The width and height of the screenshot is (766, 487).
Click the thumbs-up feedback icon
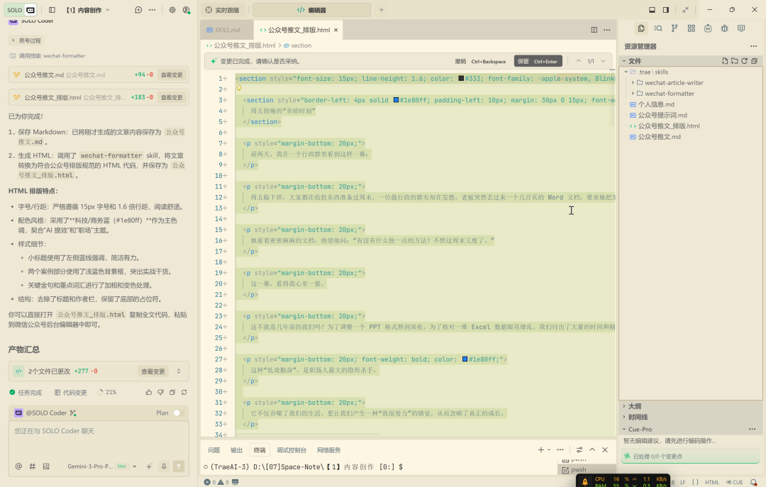(x=148, y=392)
